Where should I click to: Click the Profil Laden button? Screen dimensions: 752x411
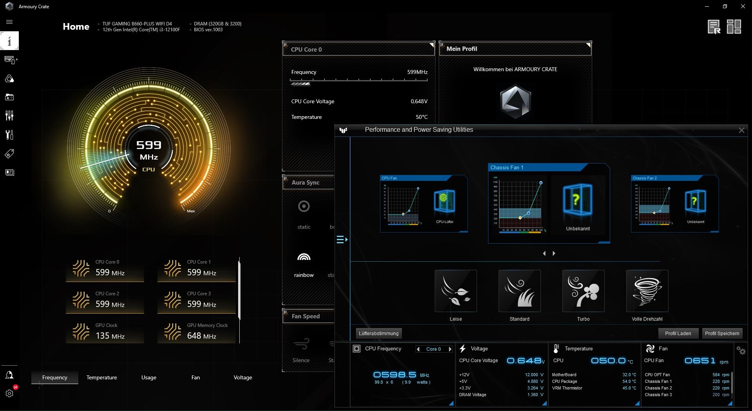(678, 334)
